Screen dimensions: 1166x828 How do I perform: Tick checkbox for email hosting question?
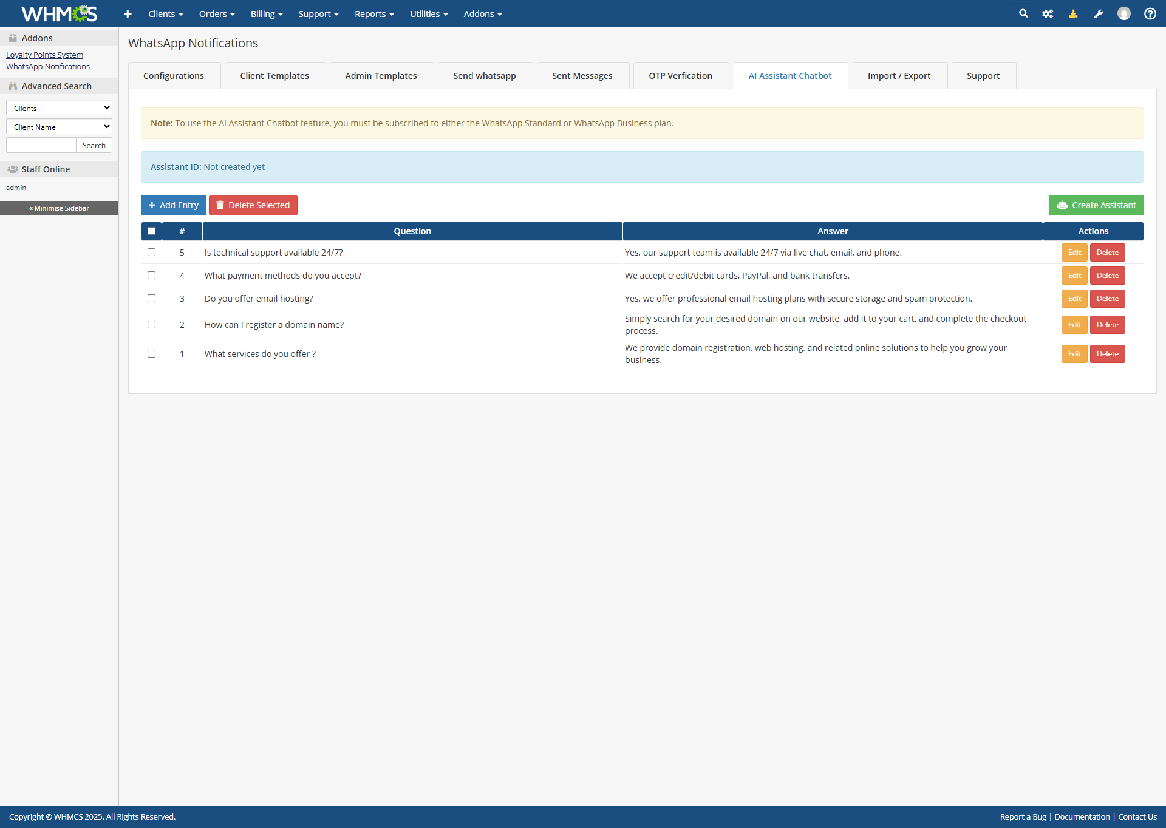point(151,299)
